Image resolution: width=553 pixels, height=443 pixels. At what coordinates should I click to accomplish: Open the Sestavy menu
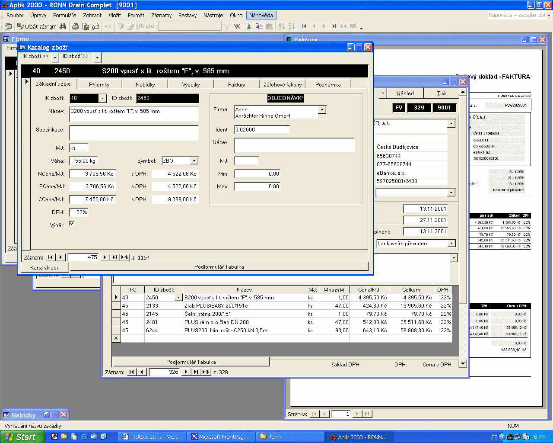[x=188, y=16]
